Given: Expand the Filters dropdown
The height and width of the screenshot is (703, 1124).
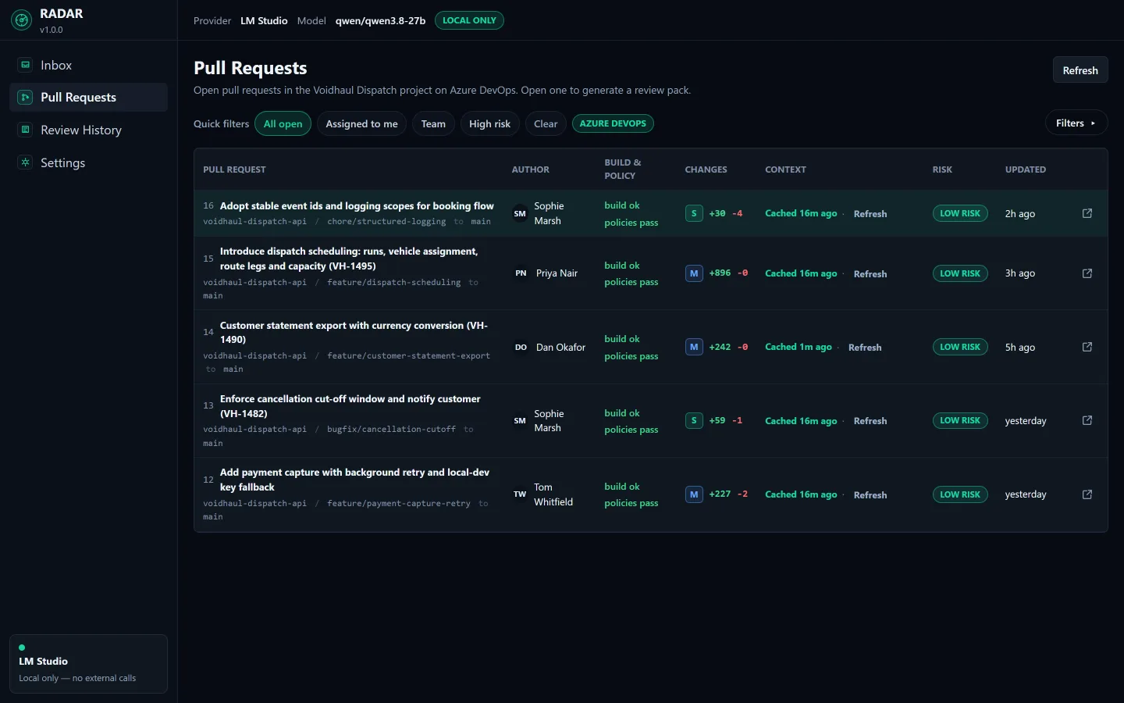Looking at the screenshot, I should coord(1076,123).
